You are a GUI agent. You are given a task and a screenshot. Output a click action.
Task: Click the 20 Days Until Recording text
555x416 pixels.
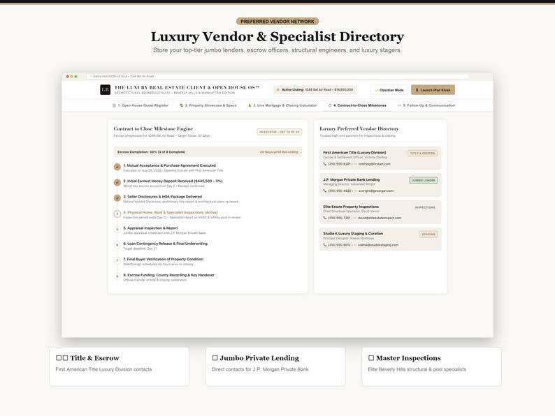pos(279,152)
